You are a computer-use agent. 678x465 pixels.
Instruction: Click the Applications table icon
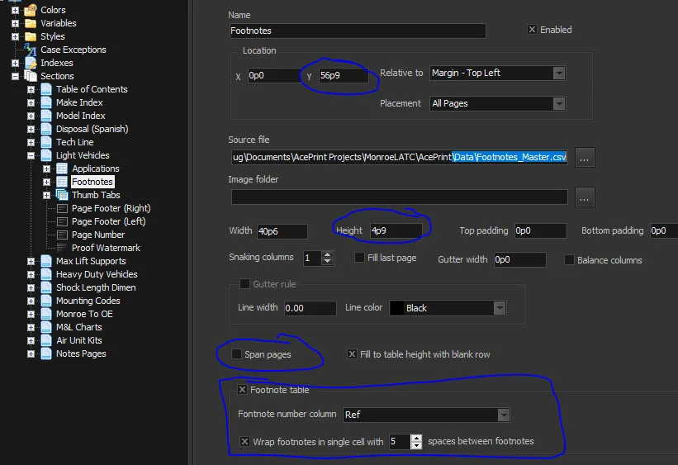coord(62,168)
